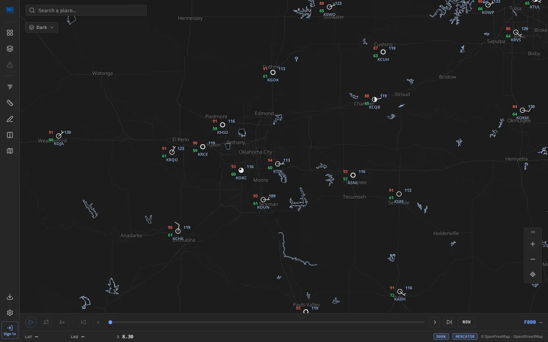The height and width of the screenshot is (342, 548).
Task: Open the OpenStreetMap attribution link
Action: coord(528,337)
